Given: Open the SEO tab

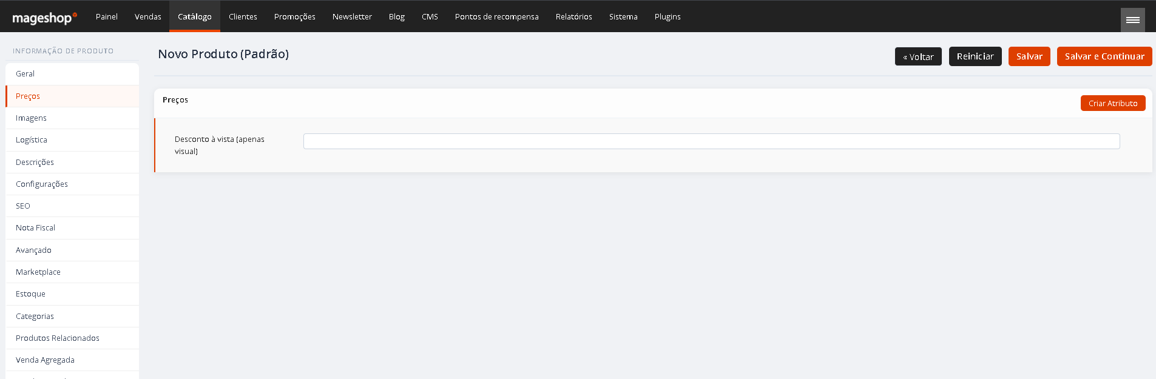Looking at the screenshot, I should coord(72,206).
